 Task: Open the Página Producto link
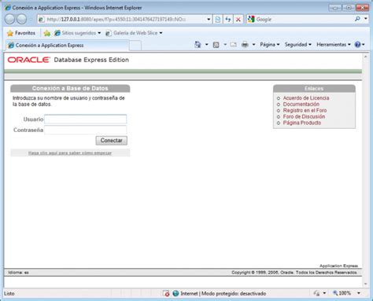(302, 123)
